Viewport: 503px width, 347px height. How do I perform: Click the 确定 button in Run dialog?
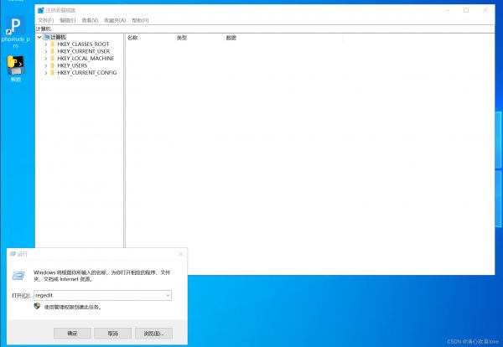point(72,333)
